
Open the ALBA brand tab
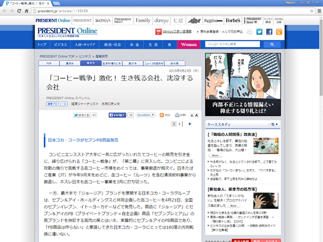click(x=194, y=21)
